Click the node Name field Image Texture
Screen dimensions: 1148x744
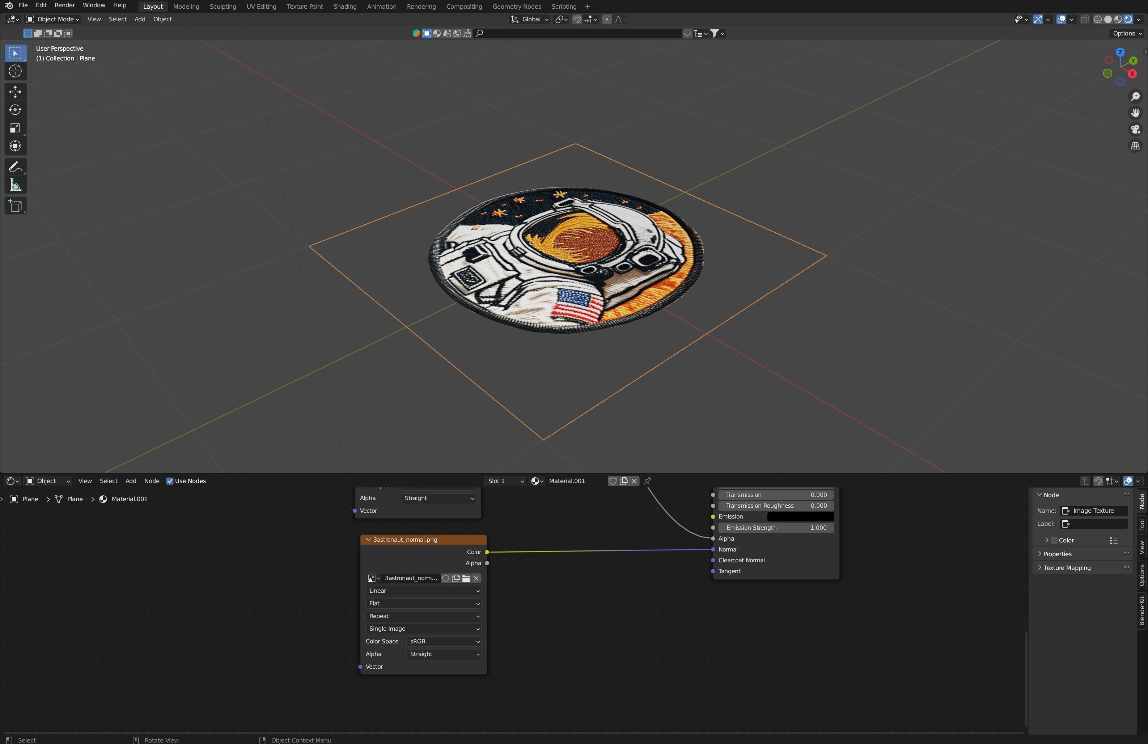point(1093,511)
